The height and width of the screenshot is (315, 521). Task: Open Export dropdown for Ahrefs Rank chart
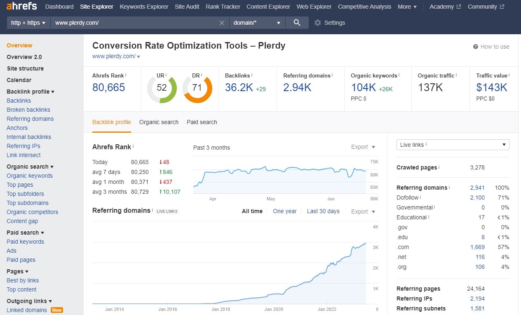(x=363, y=147)
